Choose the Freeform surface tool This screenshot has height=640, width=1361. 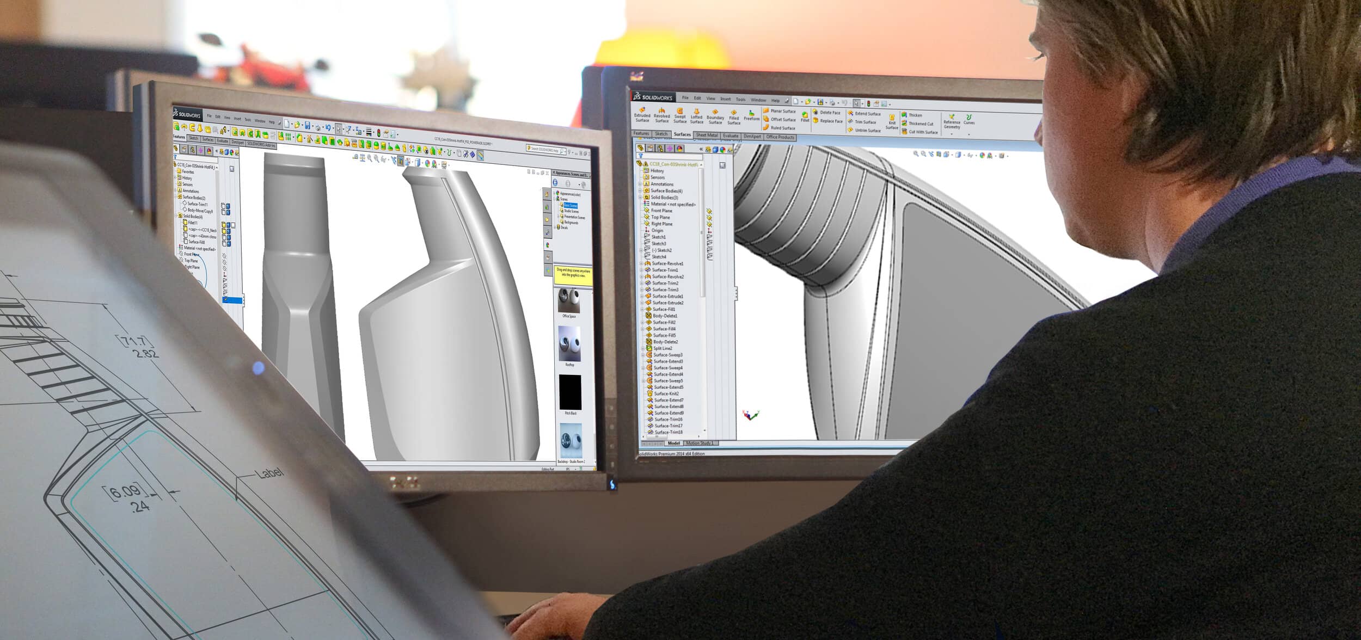pos(751,115)
